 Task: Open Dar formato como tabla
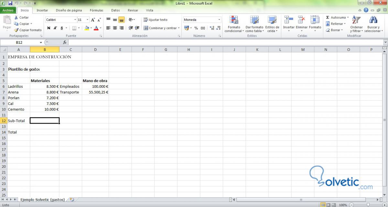coord(254,24)
